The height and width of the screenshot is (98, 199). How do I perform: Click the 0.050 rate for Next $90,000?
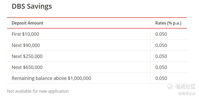pyautogui.click(x=161, y=45)
